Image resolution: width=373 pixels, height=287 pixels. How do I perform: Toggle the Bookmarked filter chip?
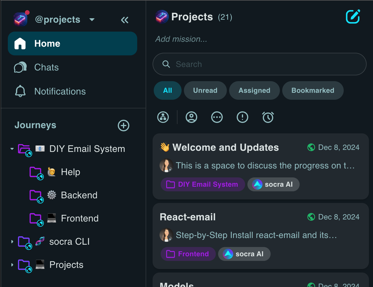(313, 90)
